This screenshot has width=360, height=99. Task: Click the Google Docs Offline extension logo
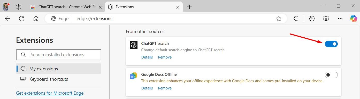click(134, 76)
